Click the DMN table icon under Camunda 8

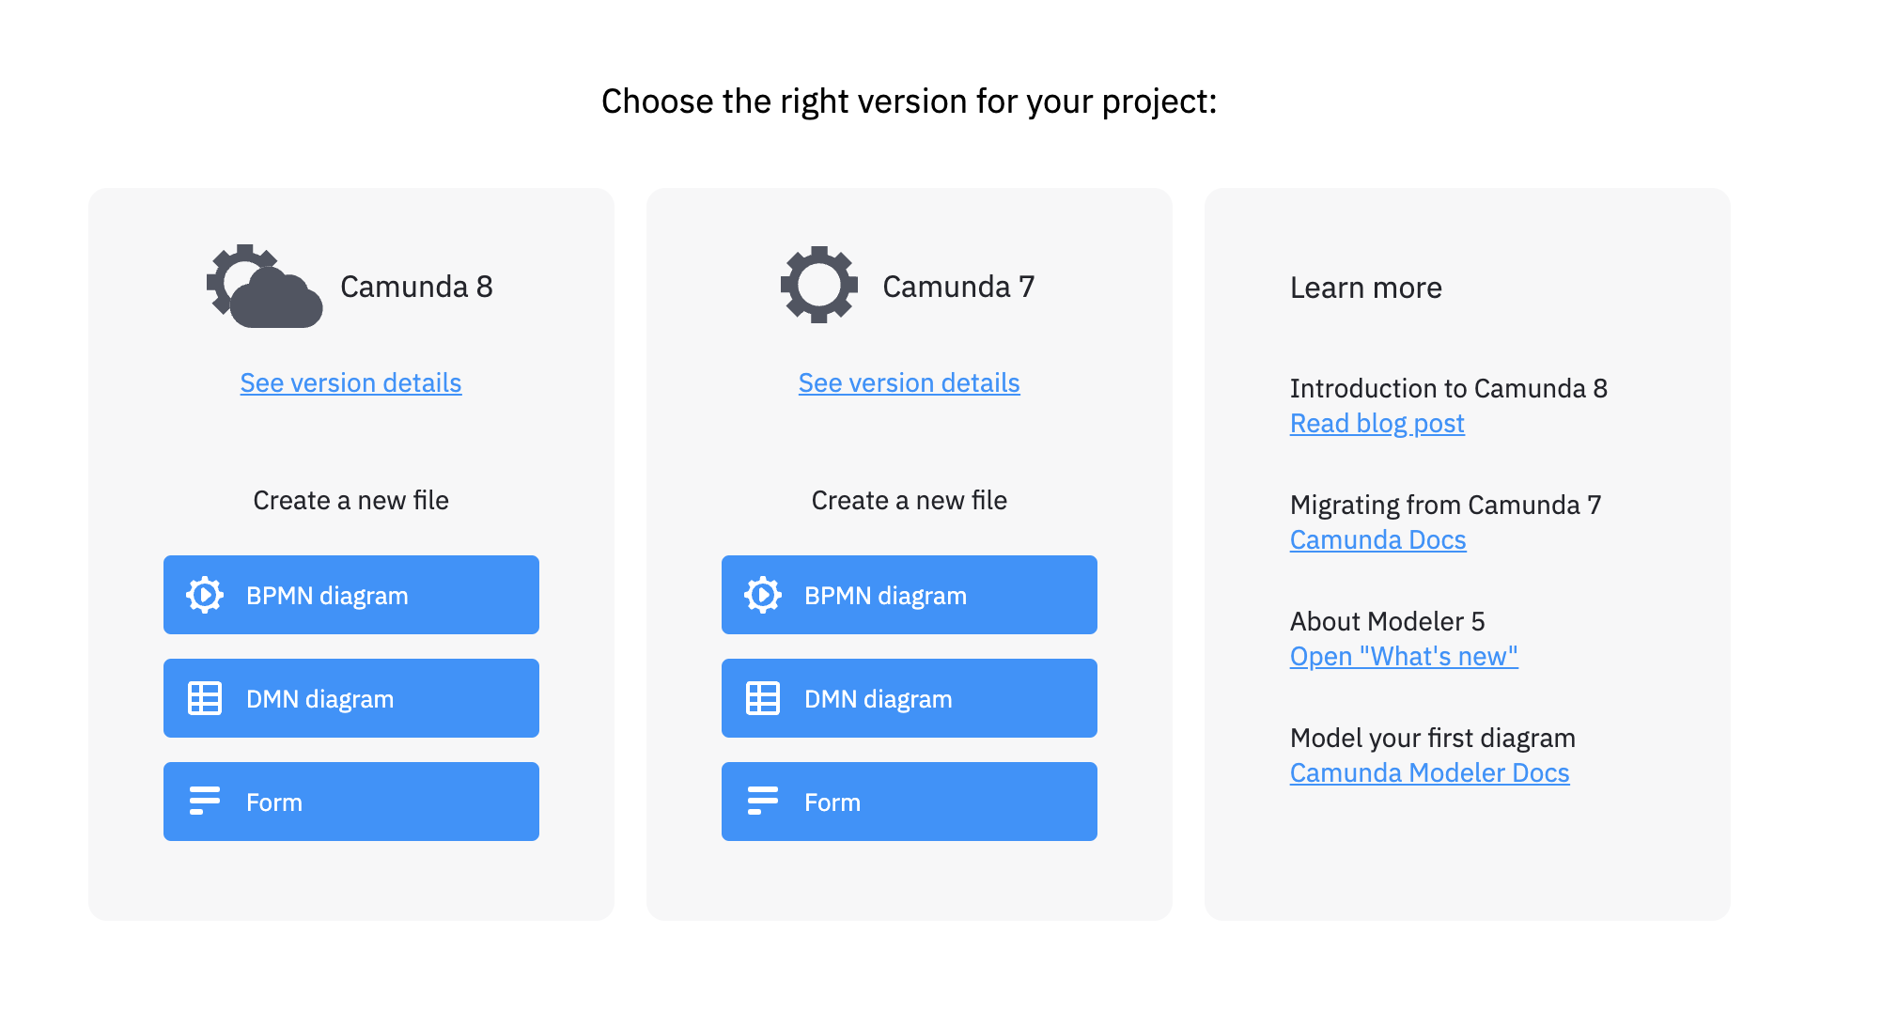click(x=205, y=698)
